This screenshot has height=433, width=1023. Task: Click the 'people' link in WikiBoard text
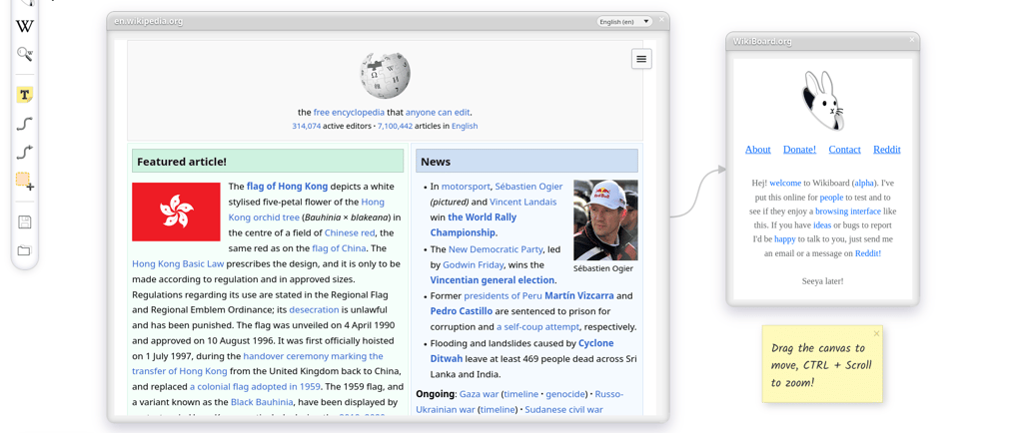tap(832, 198)
